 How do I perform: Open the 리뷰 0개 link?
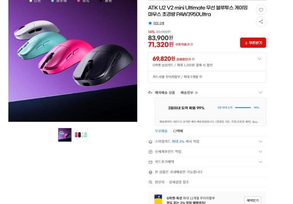point(158,23)
